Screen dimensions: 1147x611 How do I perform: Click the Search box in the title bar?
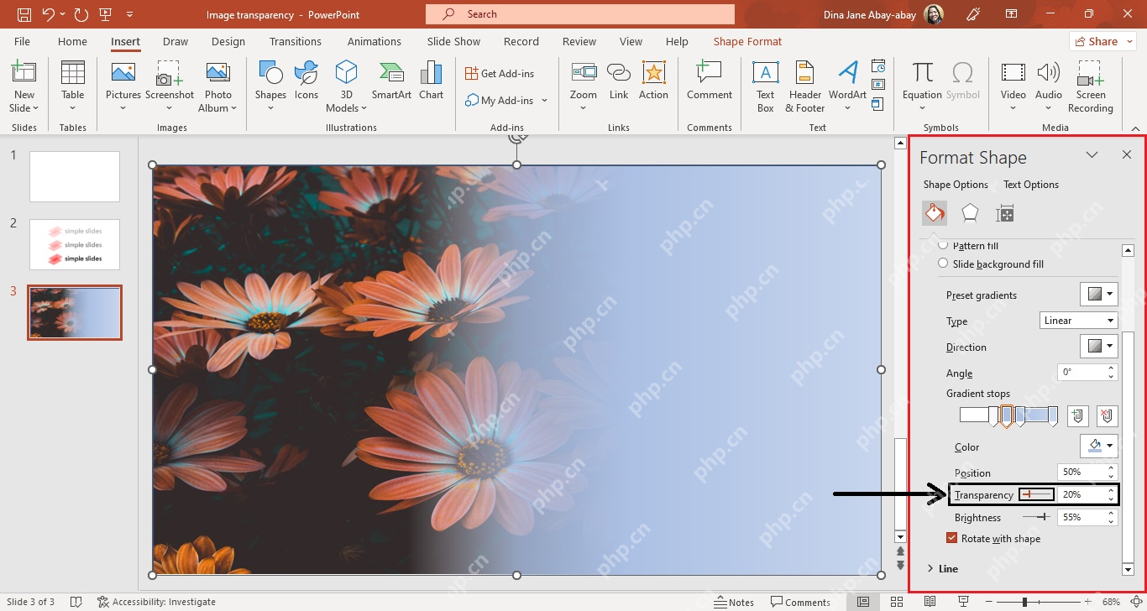(x=580, y=14)
